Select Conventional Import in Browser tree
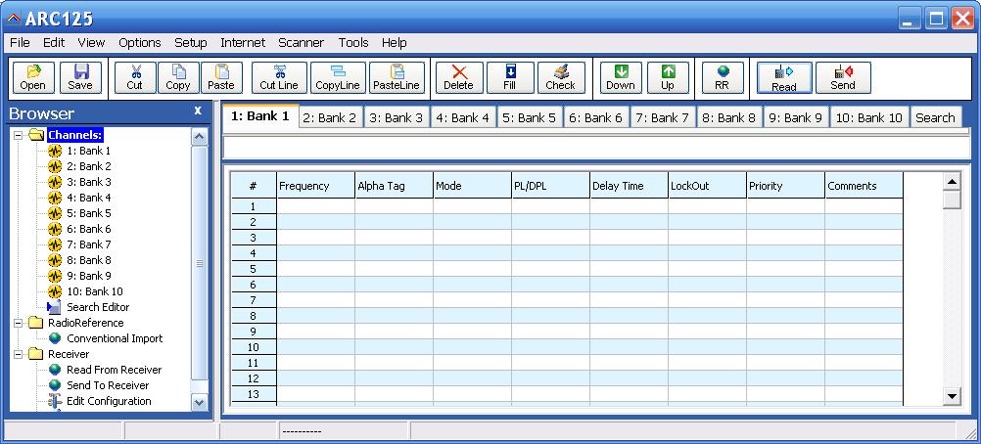Image resolution: width=981 pixels, height=444 pixels. click(x=115, y=338)
